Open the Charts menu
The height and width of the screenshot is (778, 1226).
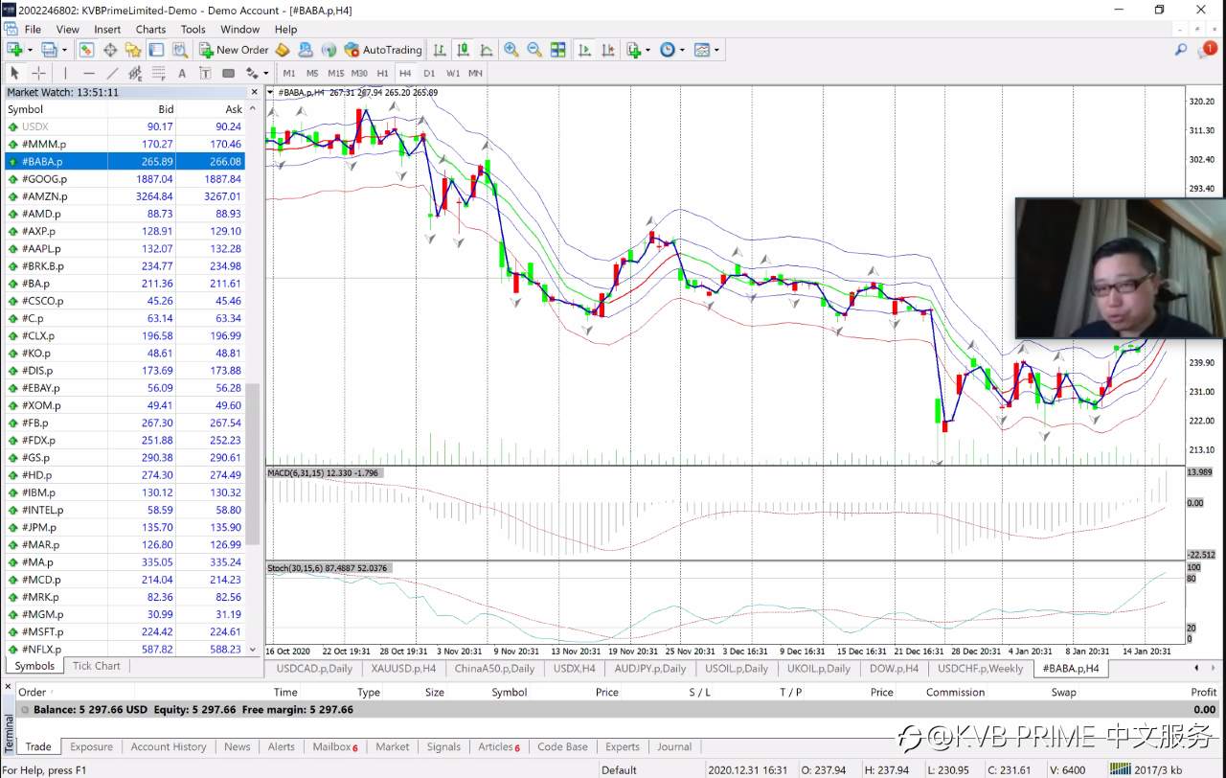(150, 29)
